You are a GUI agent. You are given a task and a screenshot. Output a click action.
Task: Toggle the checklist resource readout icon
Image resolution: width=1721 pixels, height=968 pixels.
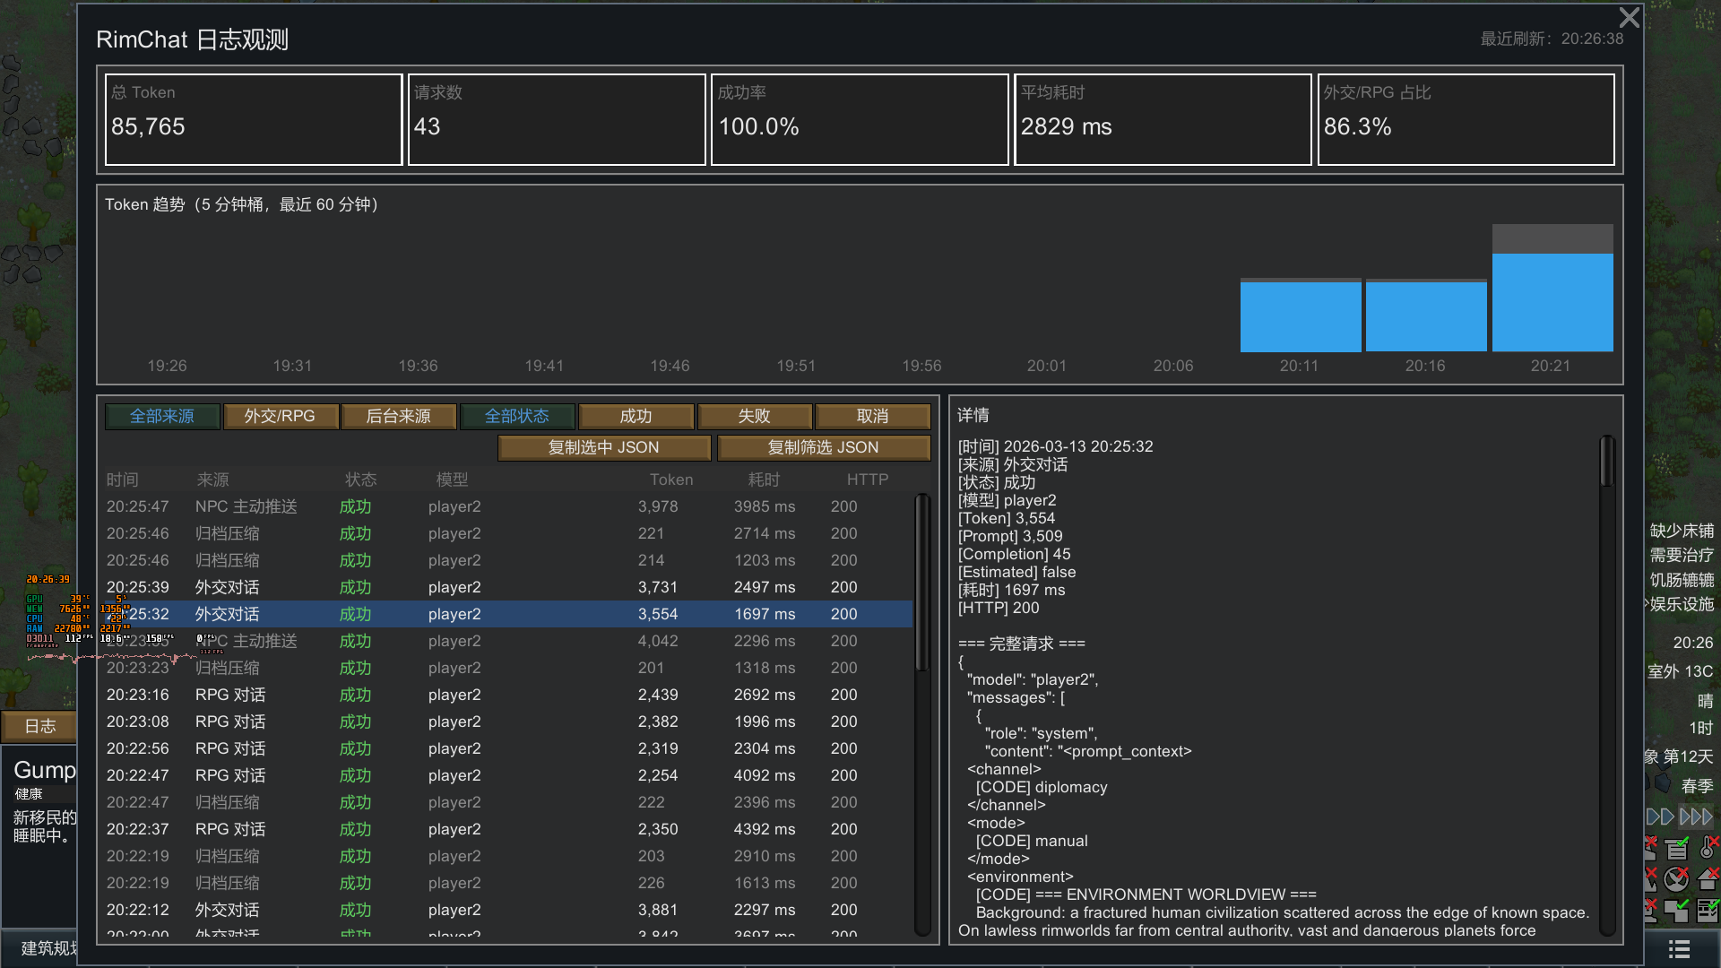pyautogui.click(x=1708, y=911)
